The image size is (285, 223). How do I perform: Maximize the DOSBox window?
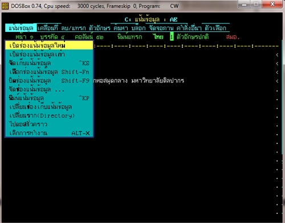[256, 5]
